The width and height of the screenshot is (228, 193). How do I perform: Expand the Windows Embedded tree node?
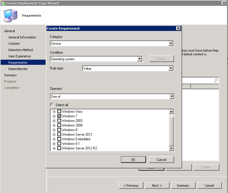pyautogui.click(x=54, y=139)
